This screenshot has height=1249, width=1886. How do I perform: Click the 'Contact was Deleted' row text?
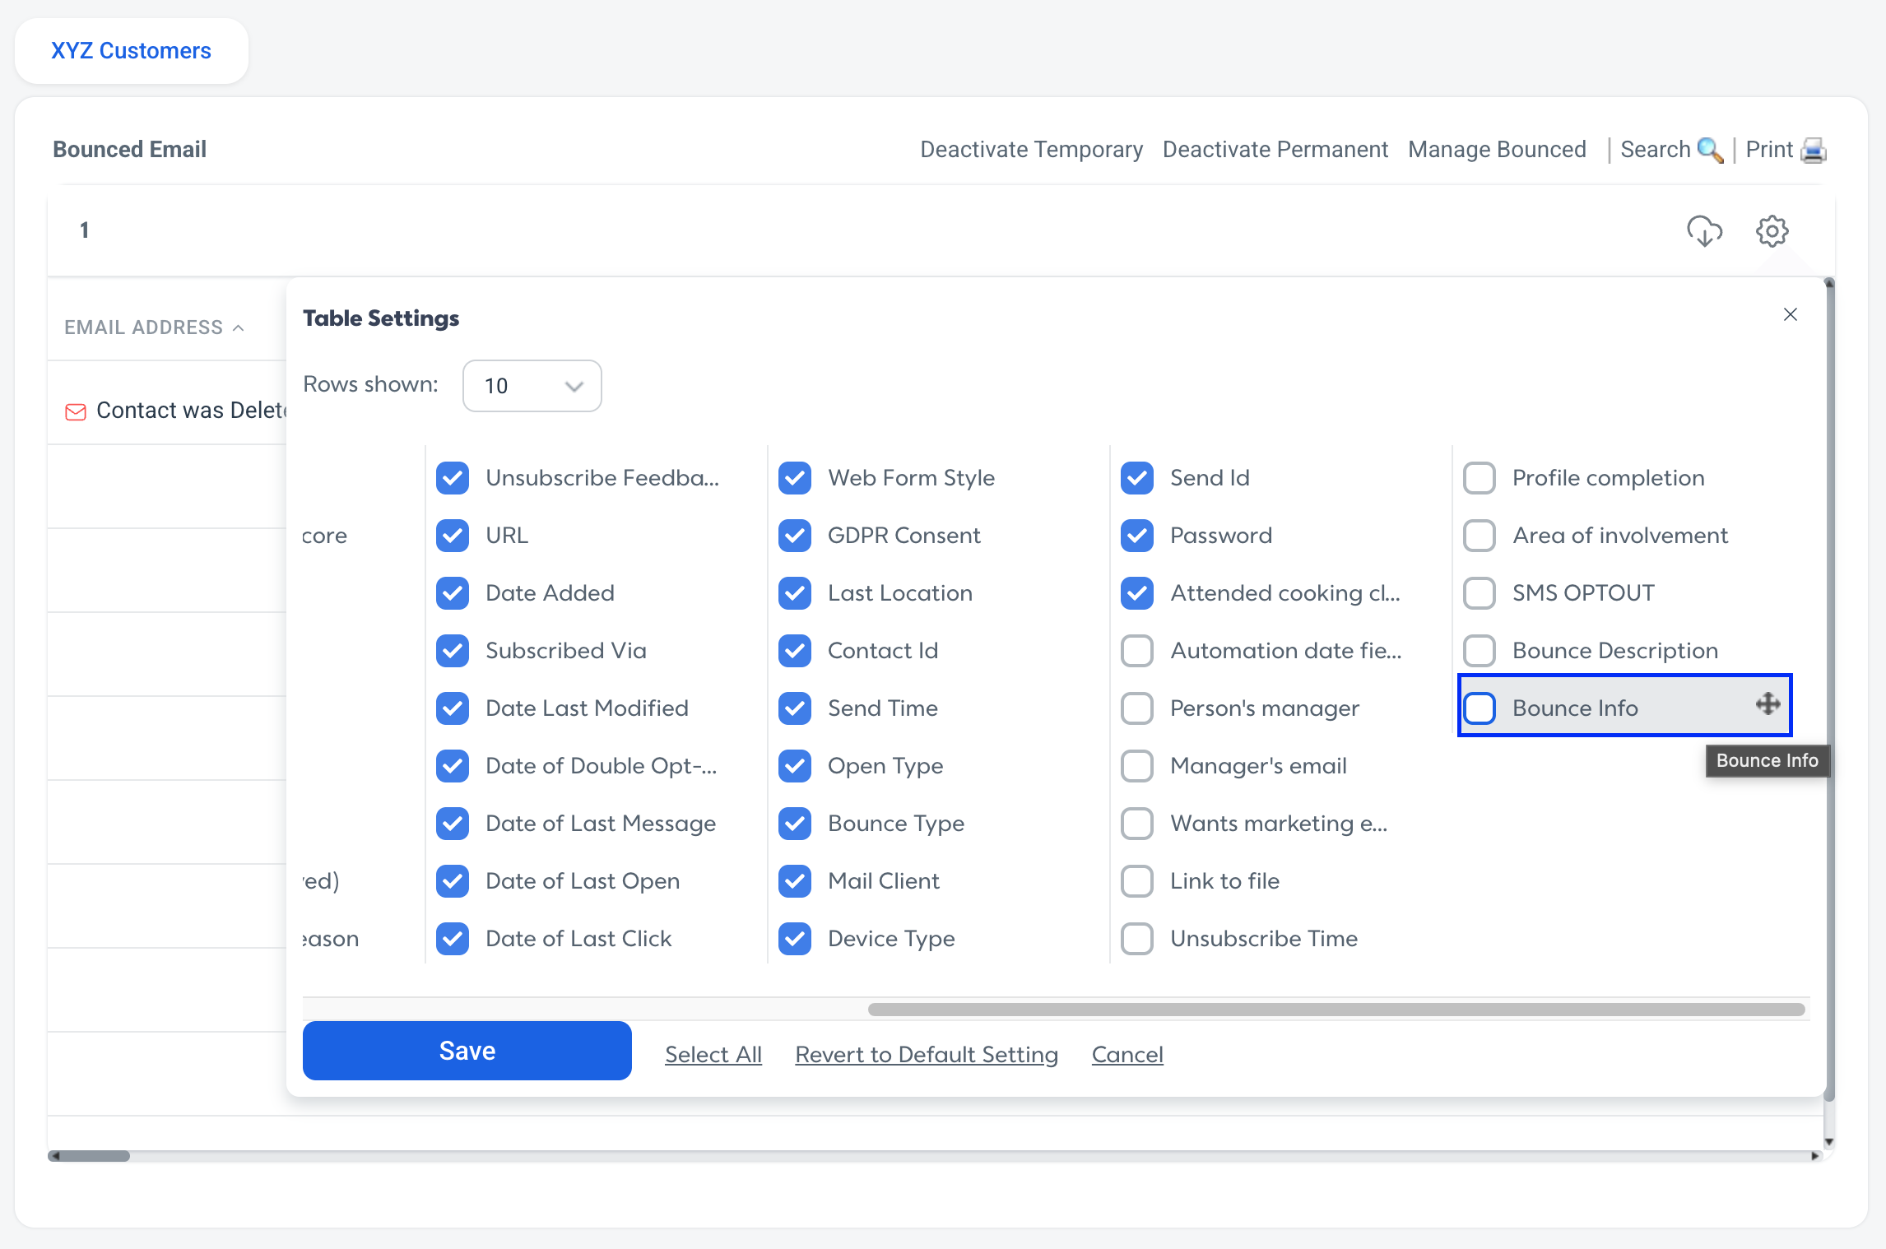point(191,411)
